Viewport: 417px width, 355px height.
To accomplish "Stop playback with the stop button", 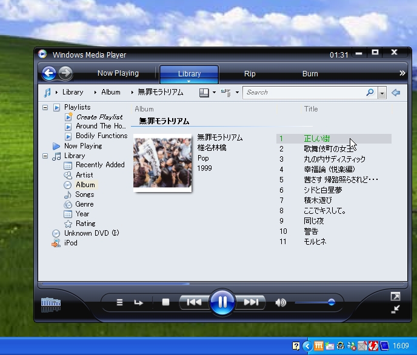I will (165, 302).
